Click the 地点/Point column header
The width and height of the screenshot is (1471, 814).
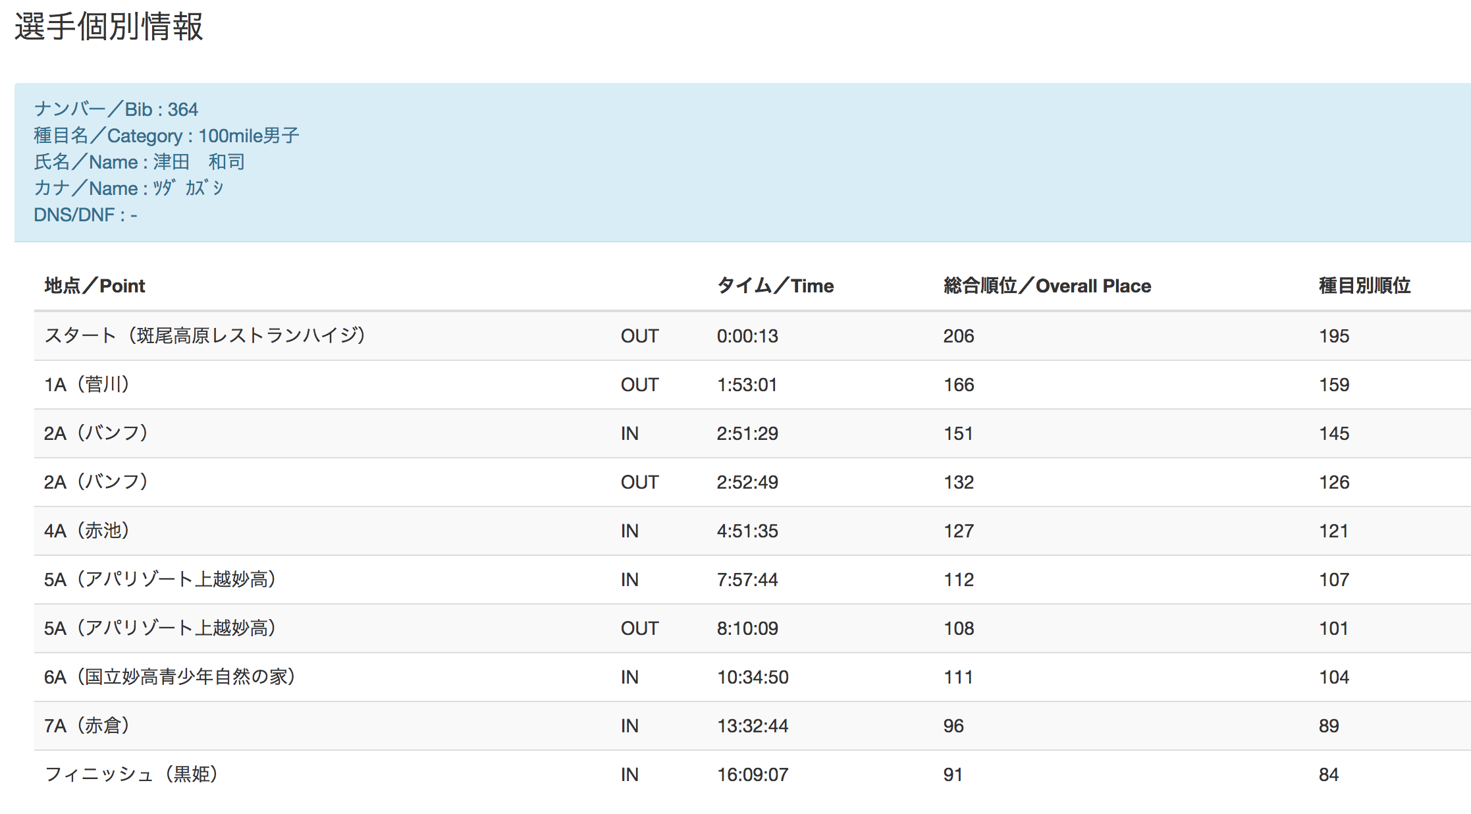pyautogui.click(x=95, y=286)
